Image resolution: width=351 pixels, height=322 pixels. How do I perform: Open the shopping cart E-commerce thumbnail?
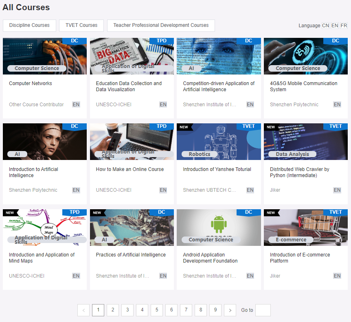306,227
